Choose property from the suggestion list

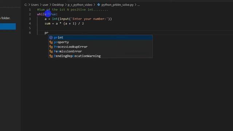(x=100, y=42)
